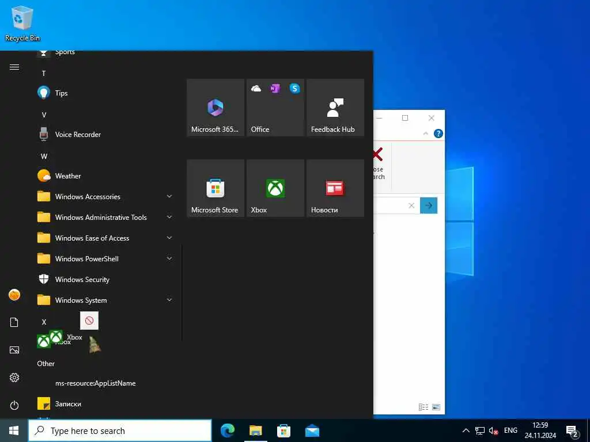The width and height of the screenshot is (590, 442).
Task: Open network status tray icon
Action: (x=480, y=430)
